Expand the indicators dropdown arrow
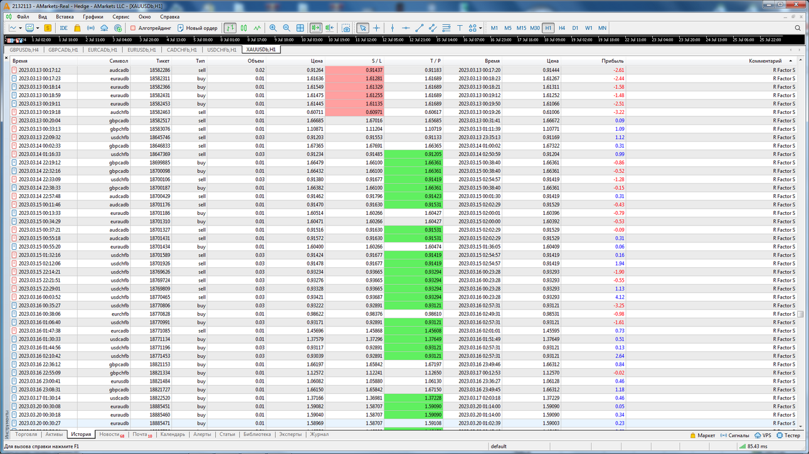Viewport: 809px width, 454px height. 38,28
